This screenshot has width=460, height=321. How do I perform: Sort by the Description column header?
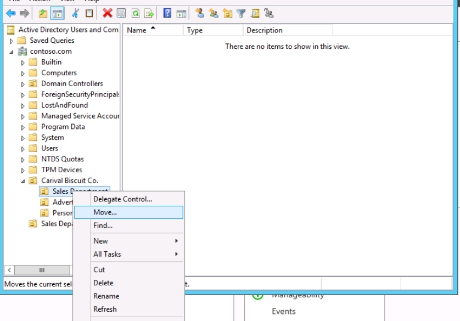coord(288,30)
